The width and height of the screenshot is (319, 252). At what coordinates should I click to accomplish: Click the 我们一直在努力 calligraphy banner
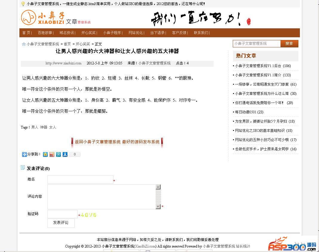point(201,19)
